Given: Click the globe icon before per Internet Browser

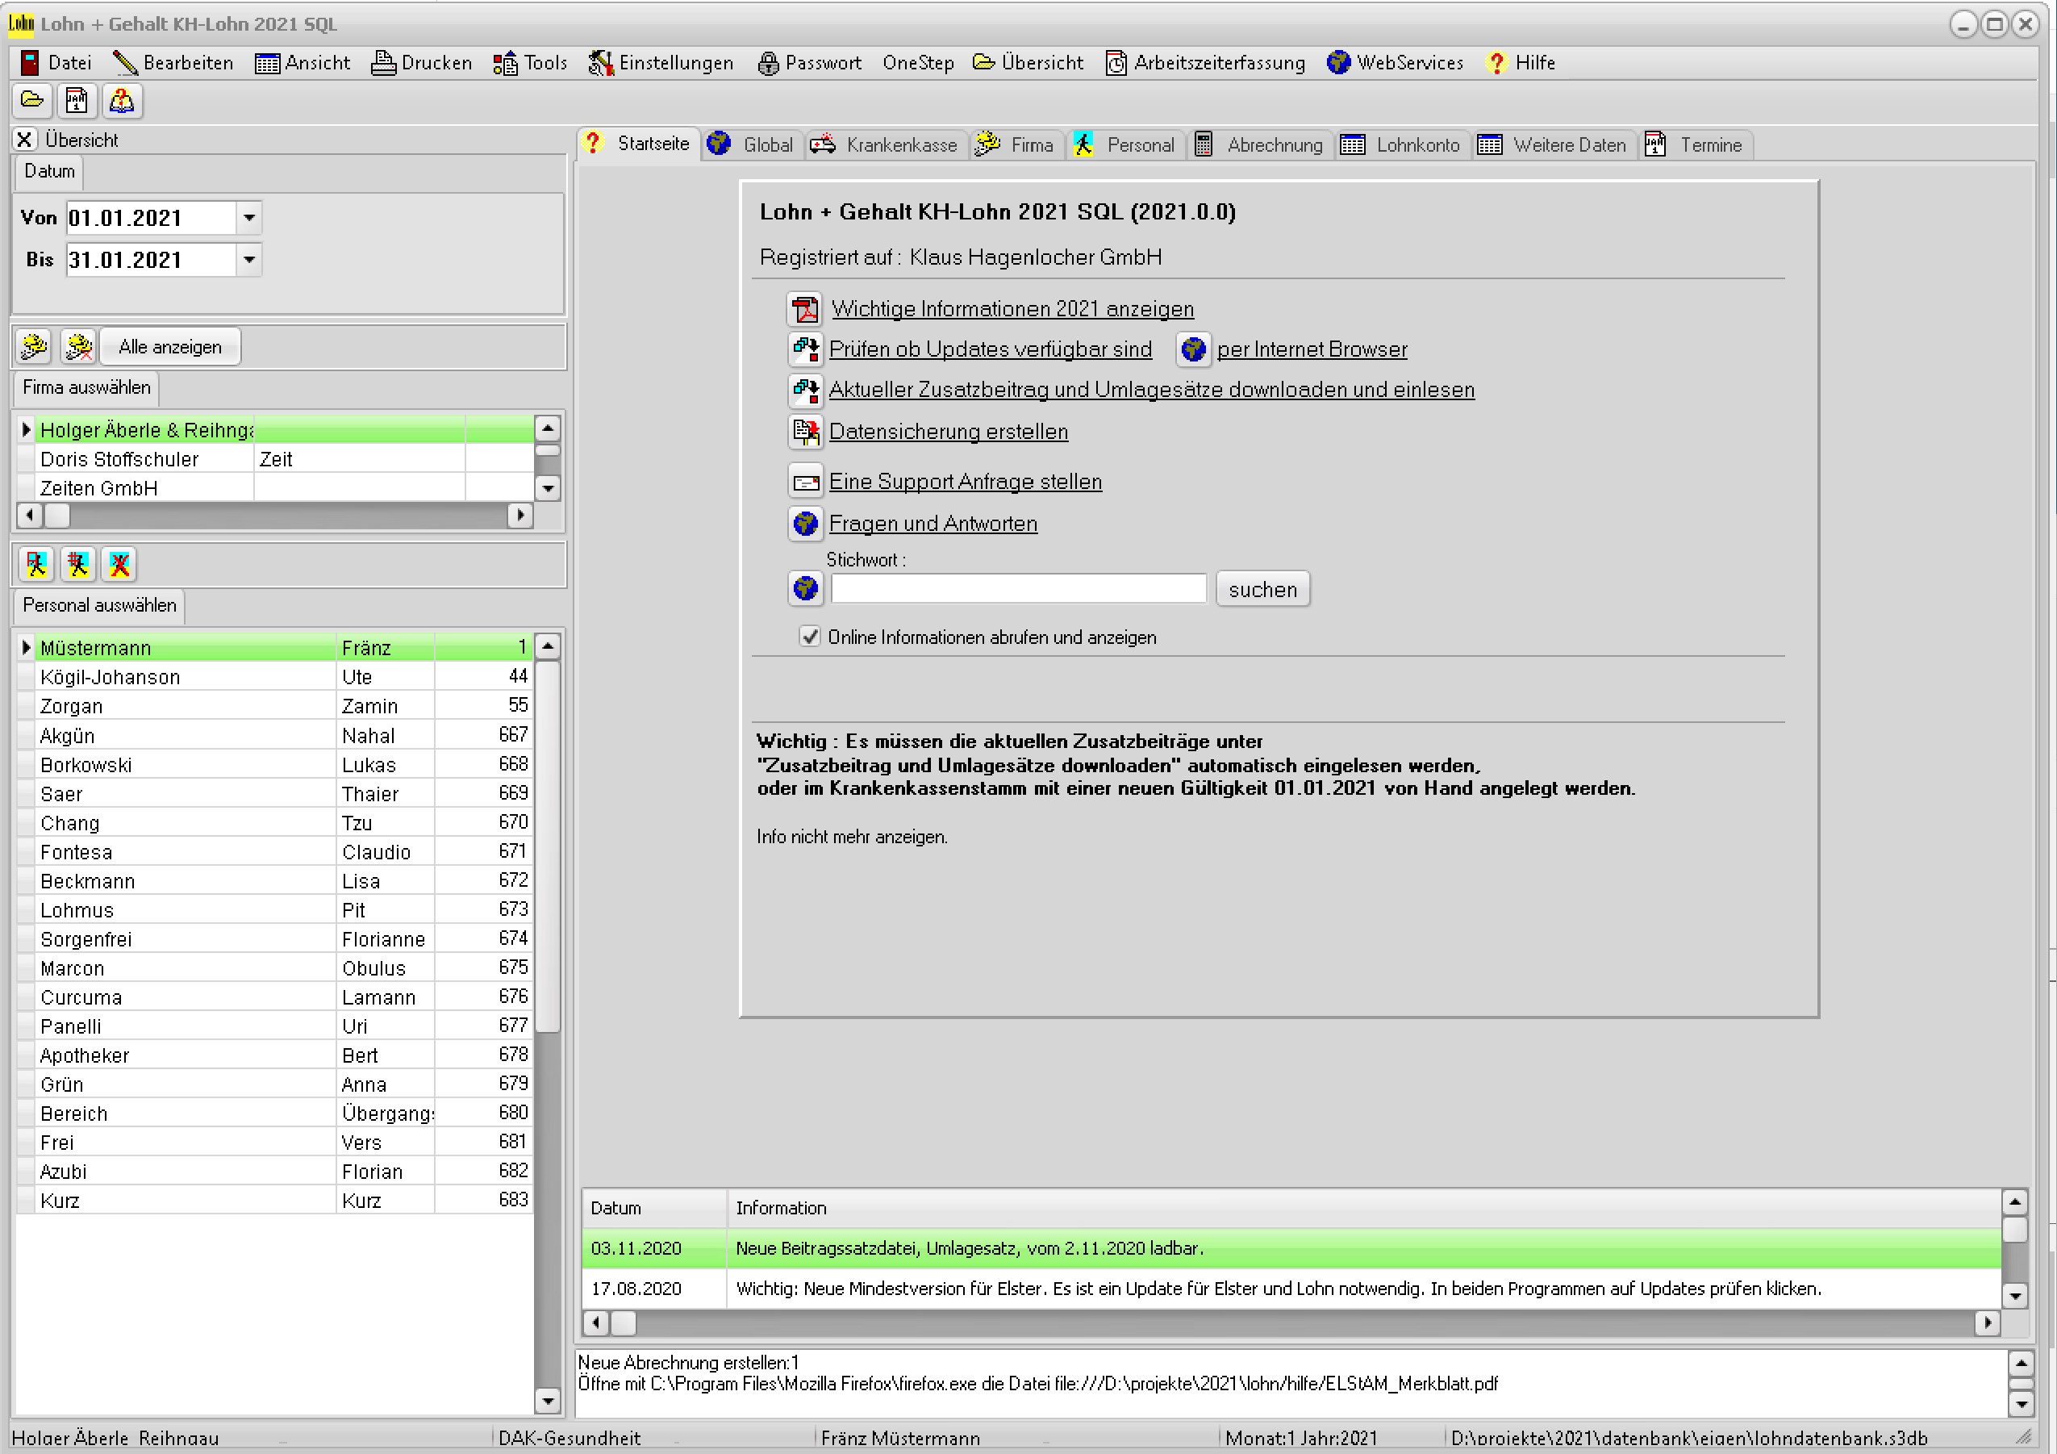Looking at the screenshot, I should click(x=1192, y=349).
